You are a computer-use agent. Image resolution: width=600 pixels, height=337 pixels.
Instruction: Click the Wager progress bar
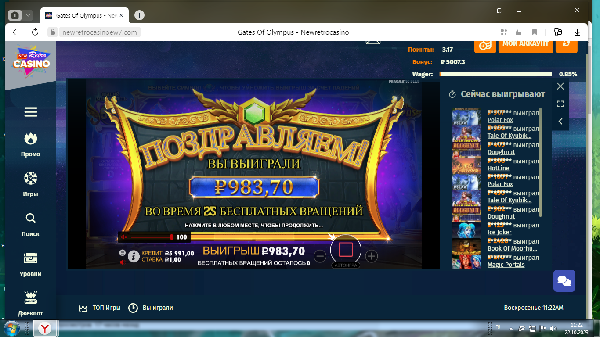(496, 74)
